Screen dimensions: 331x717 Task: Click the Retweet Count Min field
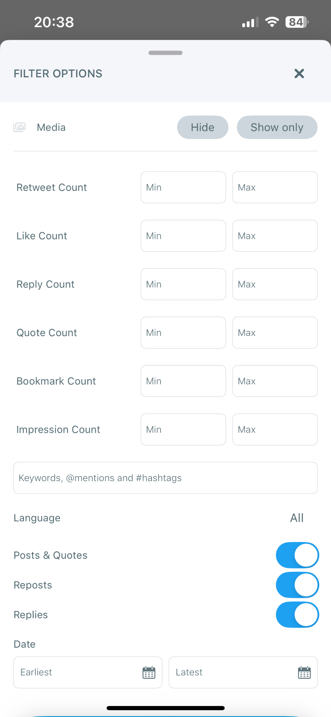click(x=183, y=187)
